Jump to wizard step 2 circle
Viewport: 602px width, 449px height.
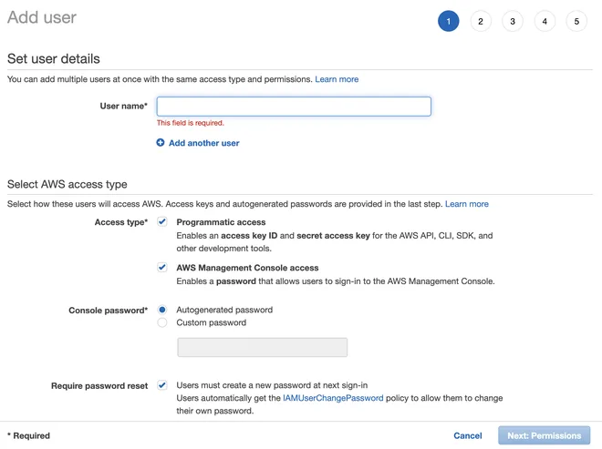point(481,21)
